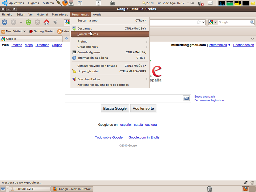Click the DownloadHelper toolbar icon
This screenshot has width=256, height=192.
[55, 22]
